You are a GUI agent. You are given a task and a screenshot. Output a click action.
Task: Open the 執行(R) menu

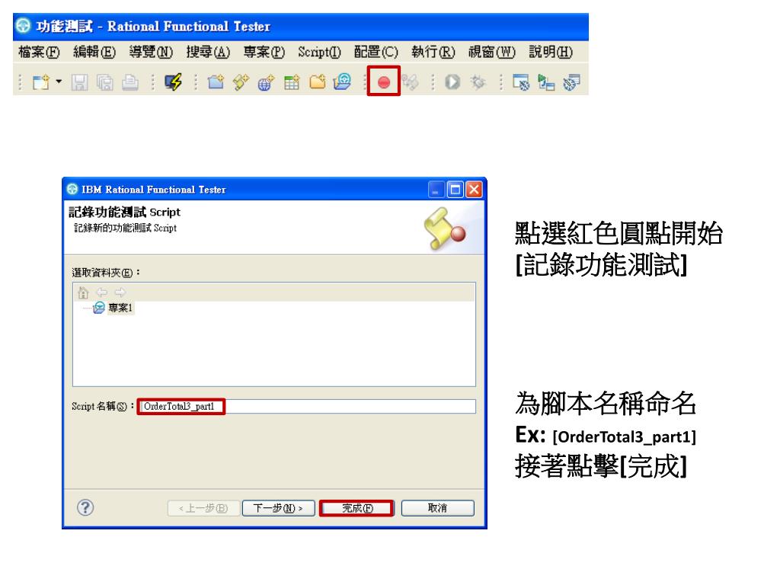tap(433, 52)
